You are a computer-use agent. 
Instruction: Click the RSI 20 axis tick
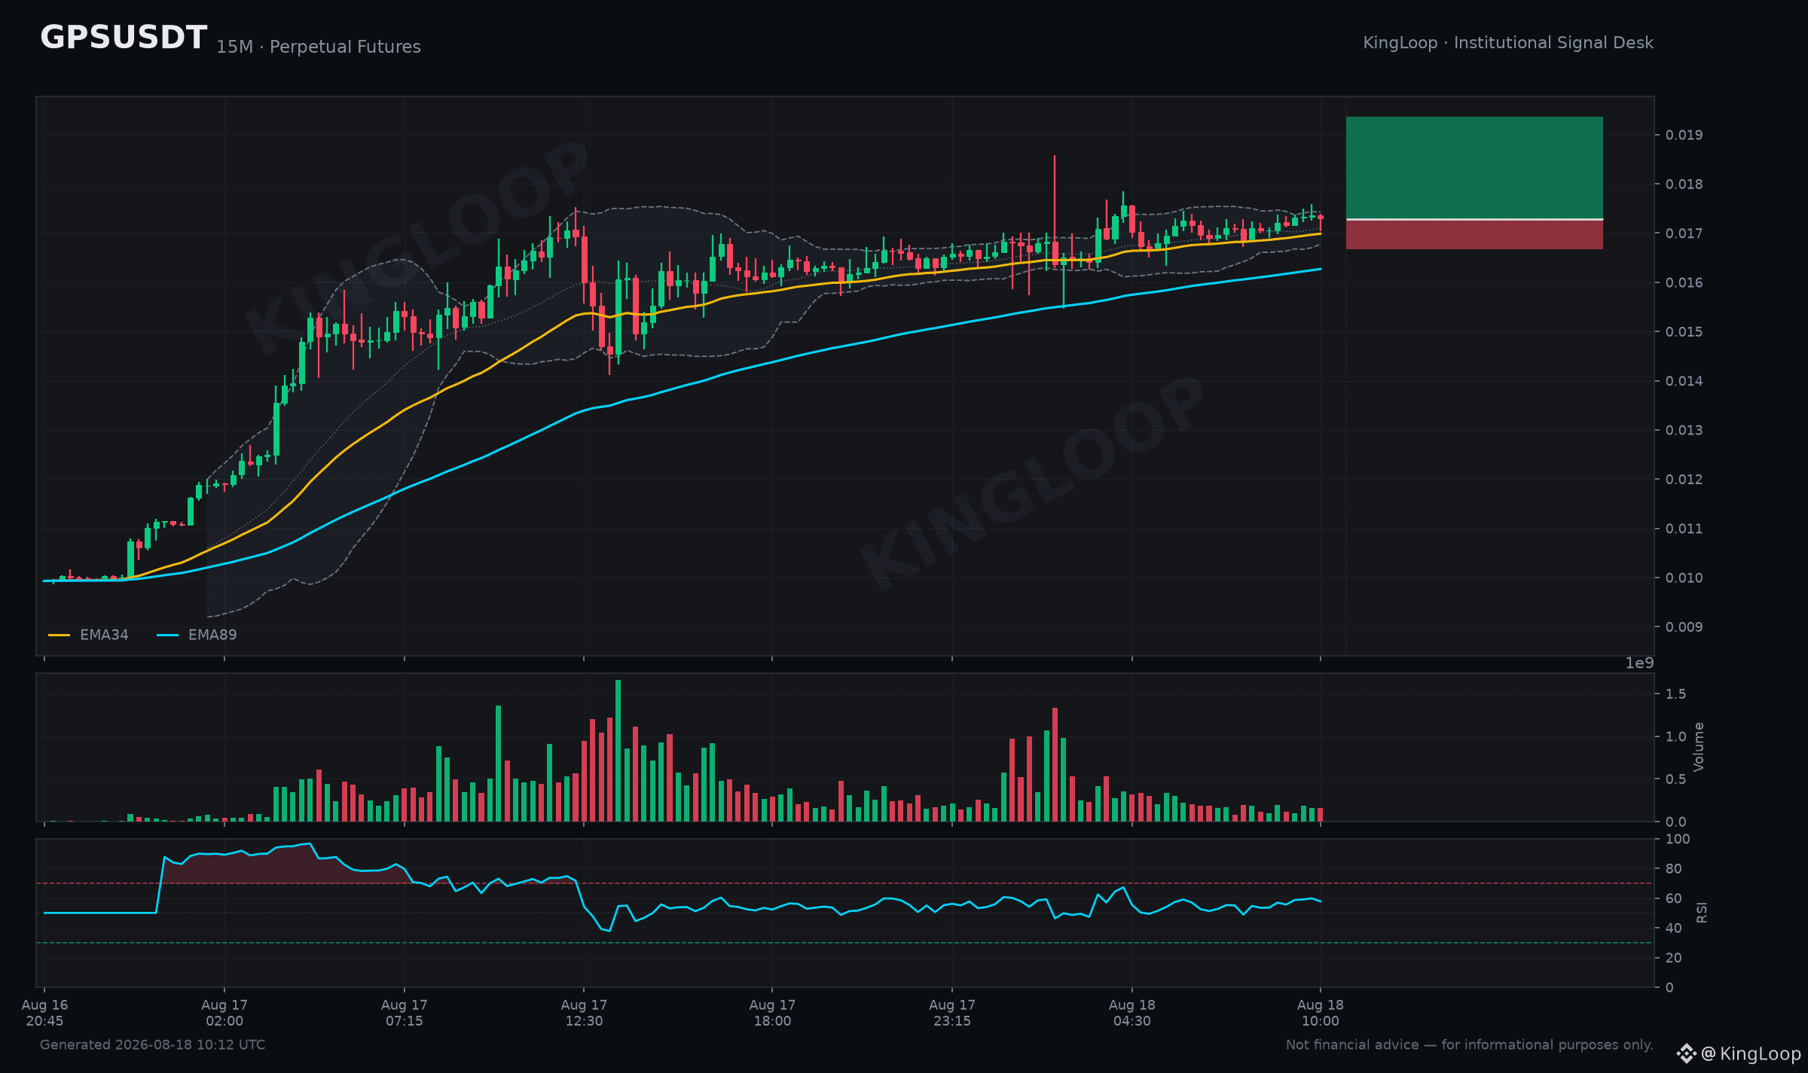click(x=1674, y=958)
